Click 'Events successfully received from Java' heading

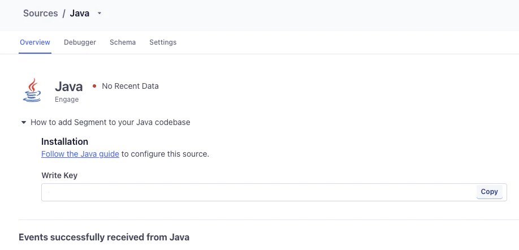click(104, 237)
